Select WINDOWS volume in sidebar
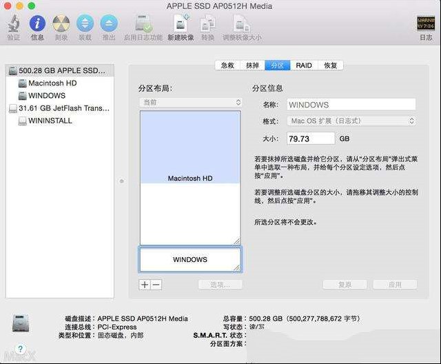441x364 pixels. click(60, 95)
